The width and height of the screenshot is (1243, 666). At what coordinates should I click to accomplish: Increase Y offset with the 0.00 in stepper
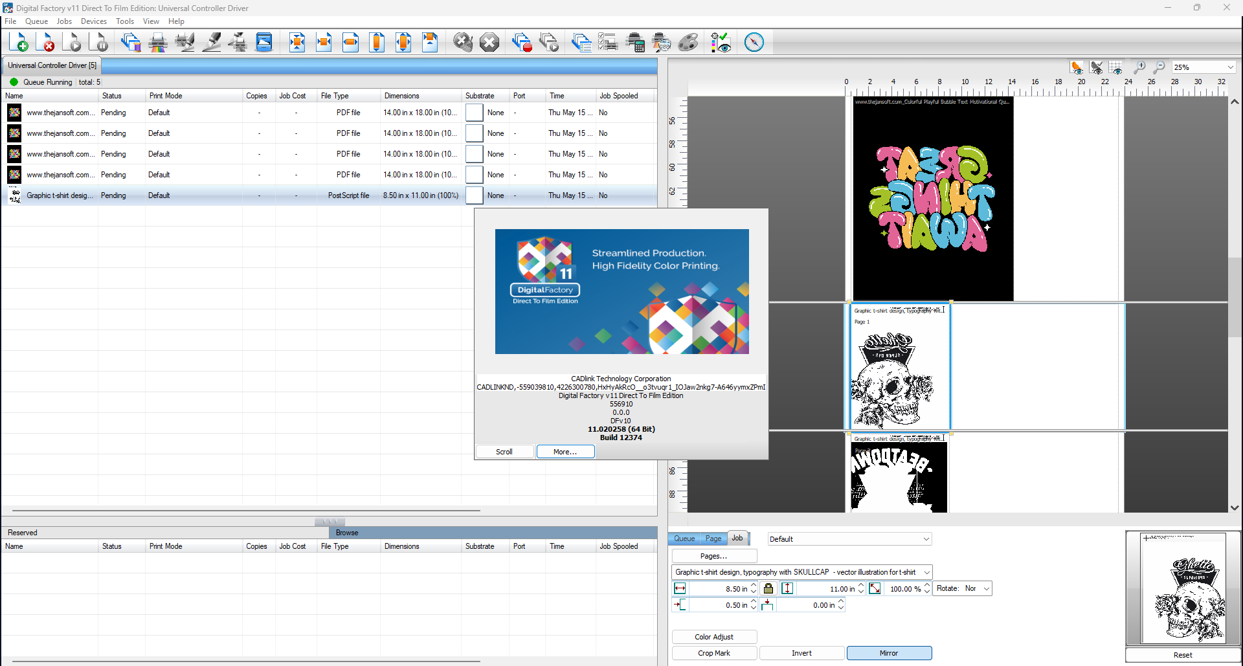click(x=841, y=602)
